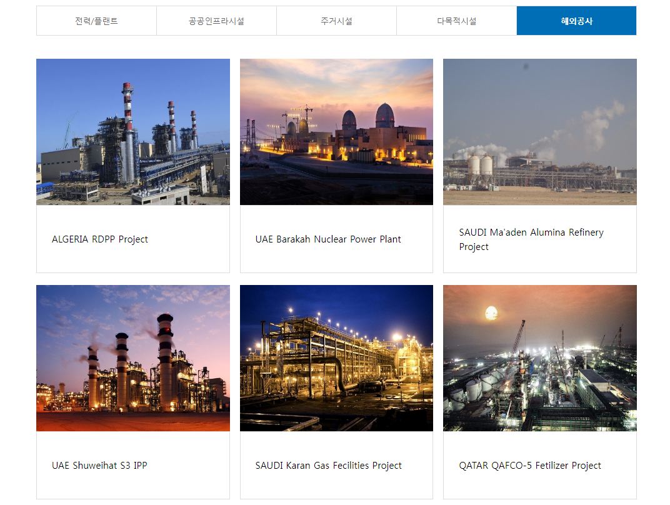
Task: Click the "UAE Shuweihat S3 IPP" title text
Action: [x=99, y=466]
